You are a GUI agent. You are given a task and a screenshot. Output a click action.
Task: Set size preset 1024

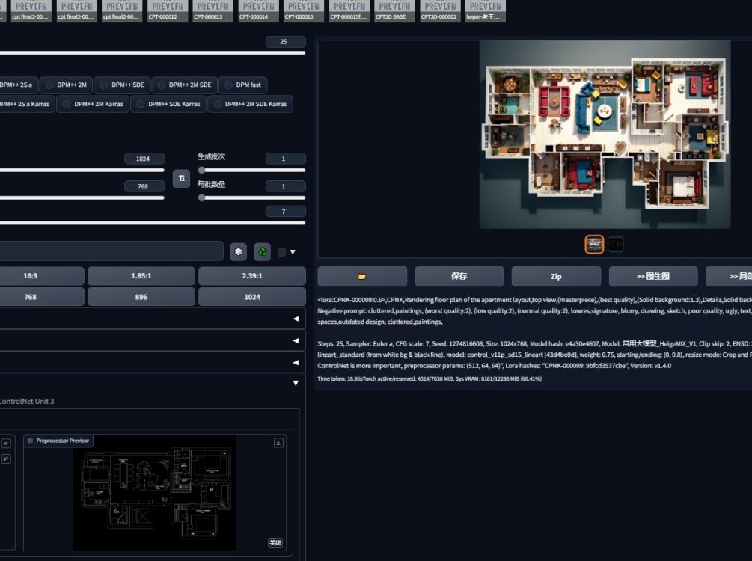[x=251, y=297]
